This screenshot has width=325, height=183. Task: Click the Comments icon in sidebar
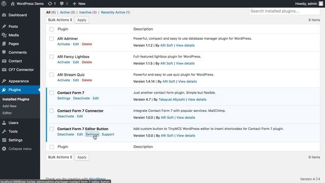[x=4, y=52]
